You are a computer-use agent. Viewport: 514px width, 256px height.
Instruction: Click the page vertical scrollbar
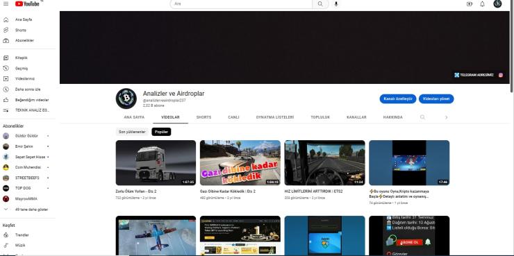point(512,46)
